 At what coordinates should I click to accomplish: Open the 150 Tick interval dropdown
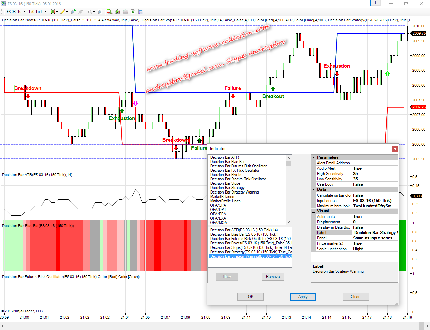coord(37,12)
